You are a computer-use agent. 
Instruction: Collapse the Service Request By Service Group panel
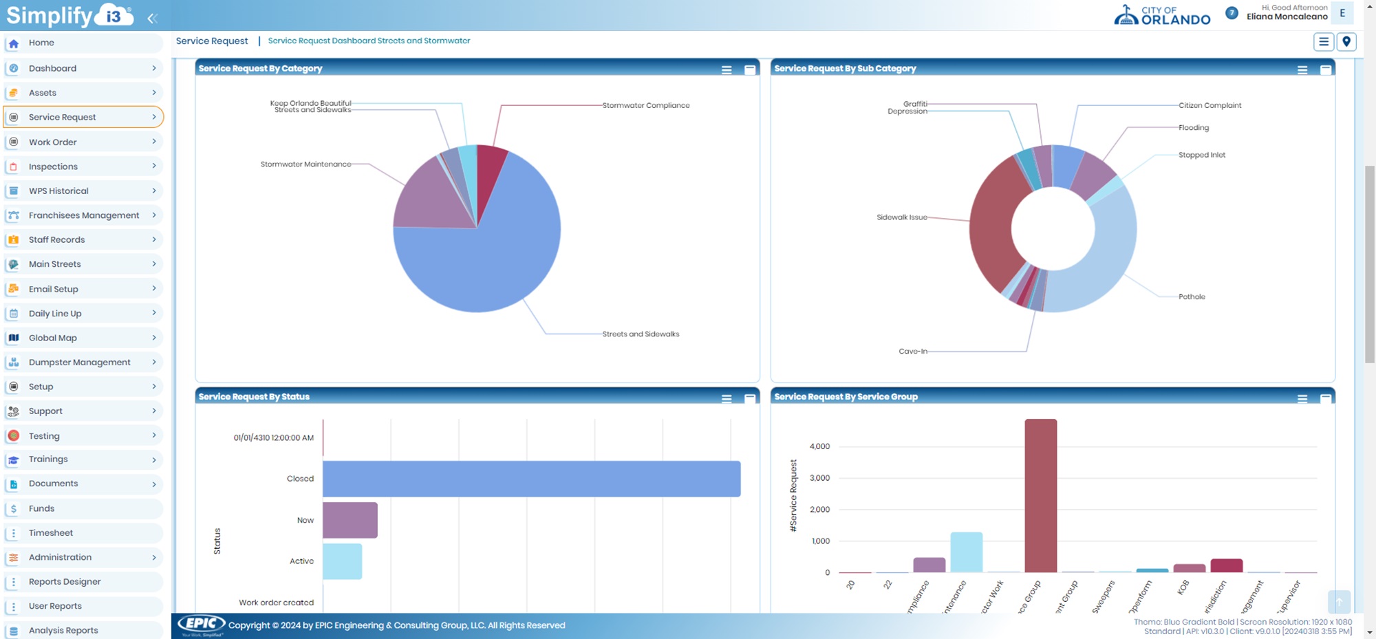[1325, 398]
